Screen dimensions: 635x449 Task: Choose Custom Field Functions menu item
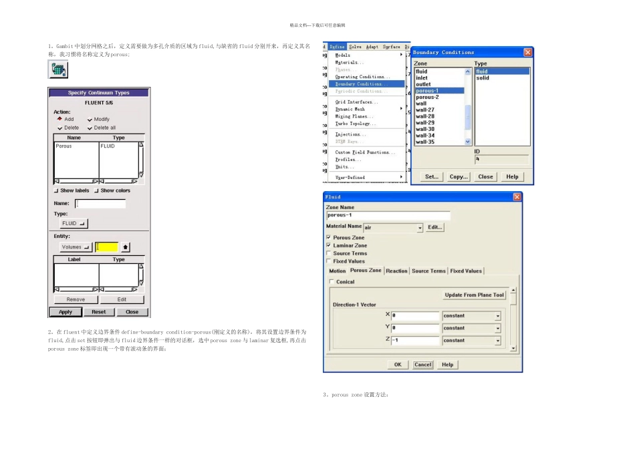click(x=367, y=152)
